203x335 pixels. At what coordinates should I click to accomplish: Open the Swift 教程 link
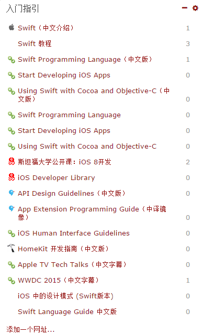point(35,43)
